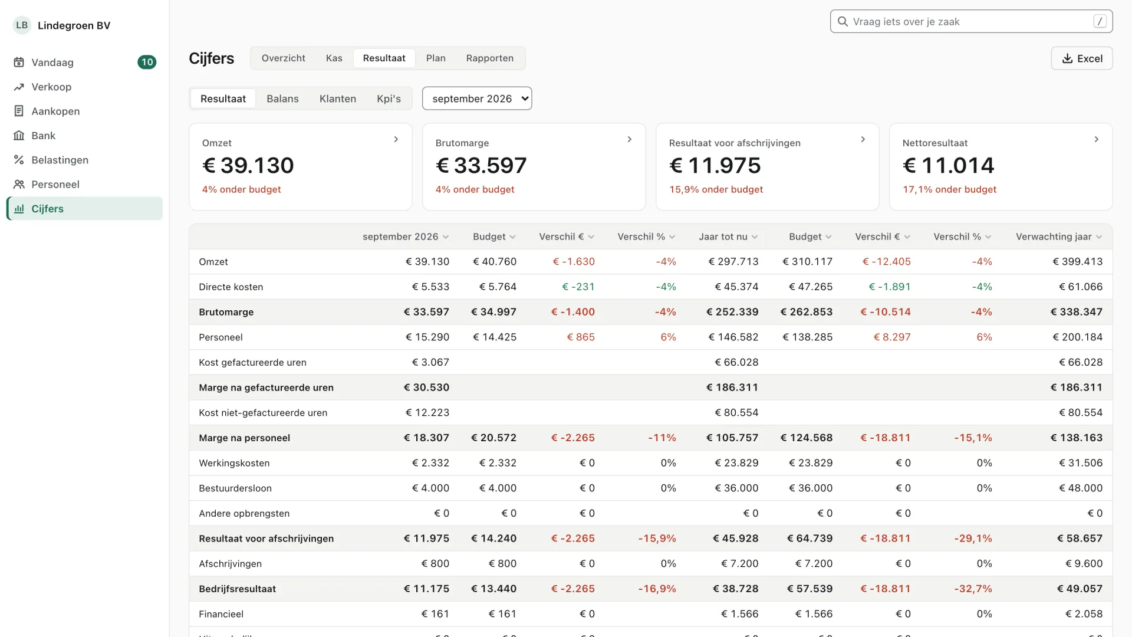
Task: Export figures with the Excel button
Action: click(x=1082, y=58)
